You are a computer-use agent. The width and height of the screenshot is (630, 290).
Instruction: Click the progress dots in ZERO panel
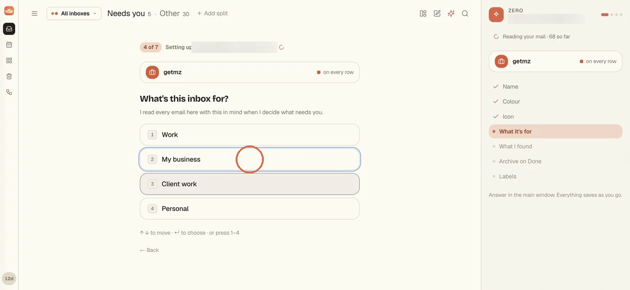(x=612, y=15)
